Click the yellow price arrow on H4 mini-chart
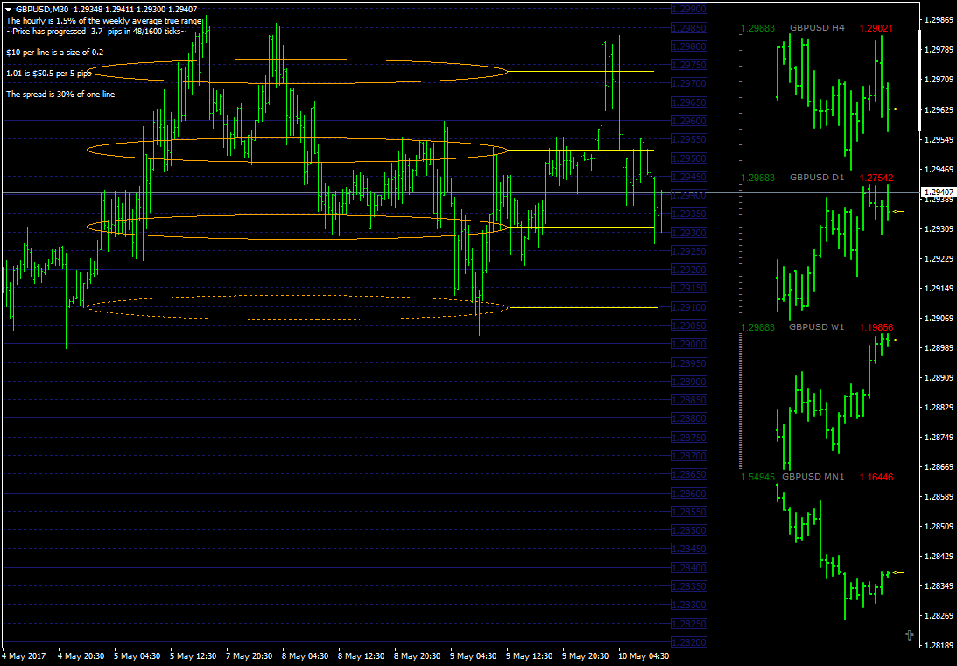957x666 pixels. pos(897,109)
